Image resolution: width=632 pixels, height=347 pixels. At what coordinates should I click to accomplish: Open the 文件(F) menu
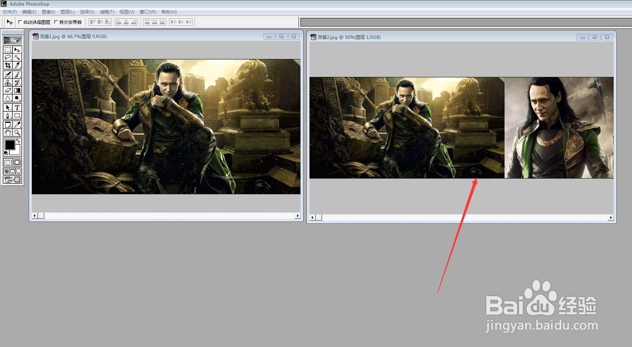(10, 12)
